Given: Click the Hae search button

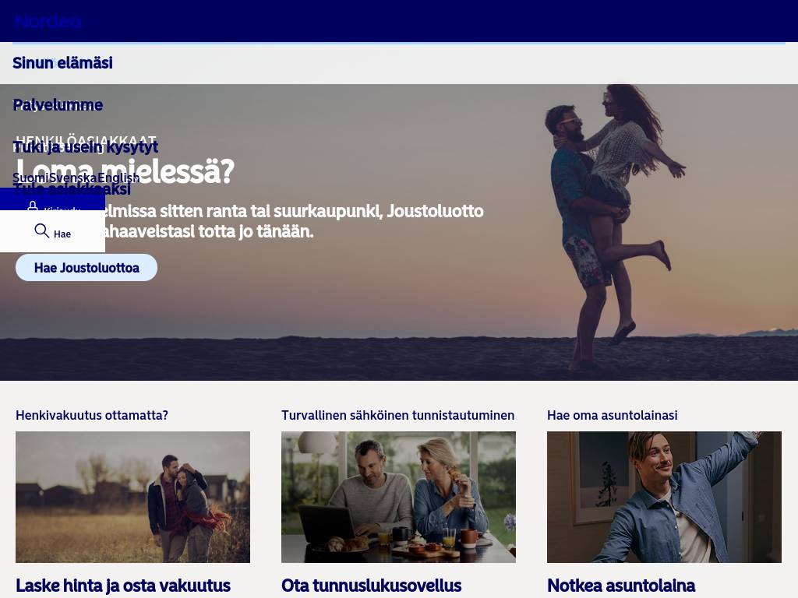Looking at the screenshot, I should (x=62, y=234).
